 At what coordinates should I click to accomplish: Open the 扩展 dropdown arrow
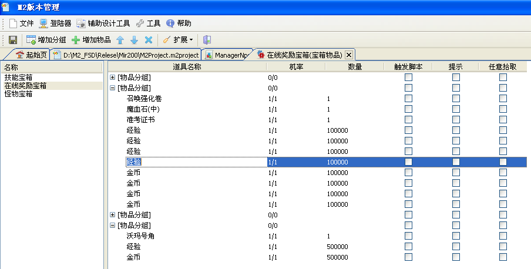191,40
